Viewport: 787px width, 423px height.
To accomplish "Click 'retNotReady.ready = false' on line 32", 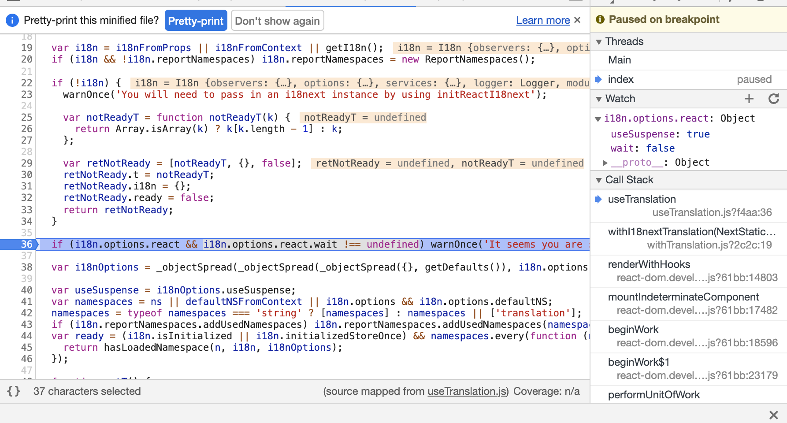I will (x=139, y=197).
